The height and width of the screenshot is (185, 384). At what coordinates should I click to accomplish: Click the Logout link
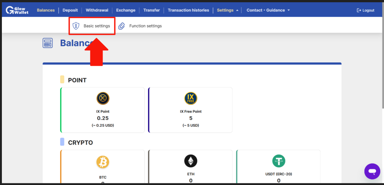pyautogui.click(x=366, y=10)
